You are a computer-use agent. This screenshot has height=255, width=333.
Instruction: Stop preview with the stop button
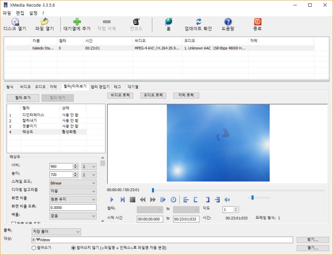[x=132, y=200]
